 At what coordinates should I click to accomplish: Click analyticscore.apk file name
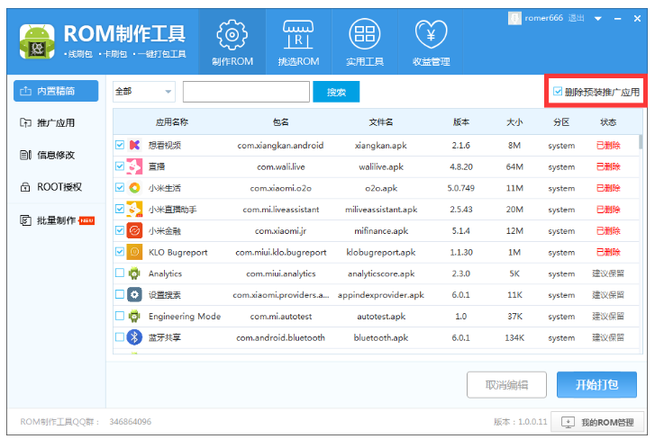381,273
